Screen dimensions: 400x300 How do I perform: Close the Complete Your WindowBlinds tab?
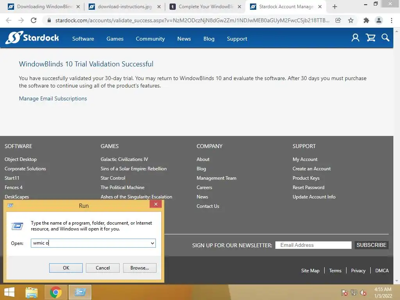coord(239,7)
